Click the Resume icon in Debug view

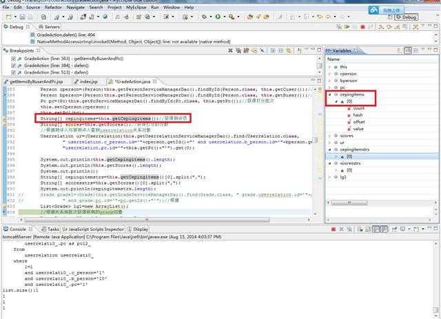pos(347,27)
